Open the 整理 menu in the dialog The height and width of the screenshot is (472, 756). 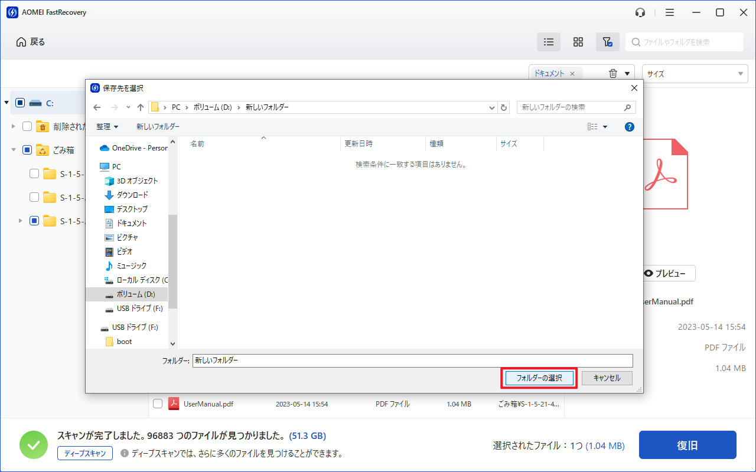[x=107, y=127]
